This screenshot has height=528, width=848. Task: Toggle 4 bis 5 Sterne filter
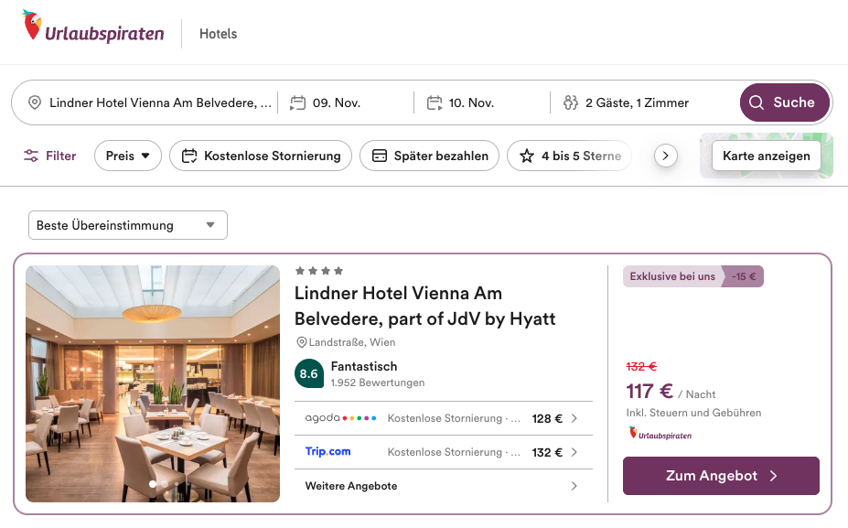coord(569,156)
